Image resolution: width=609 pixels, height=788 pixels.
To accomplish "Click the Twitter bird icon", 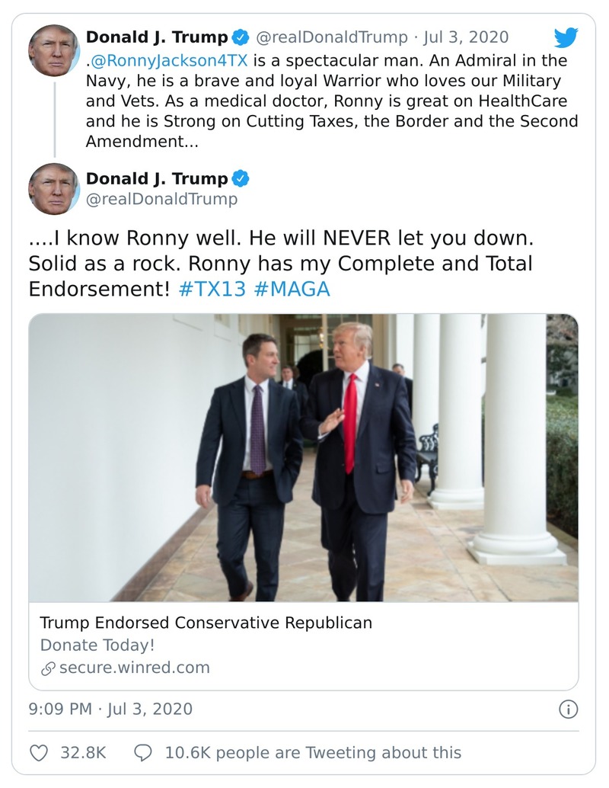I will pyautogui.click(x=565, y=37).
